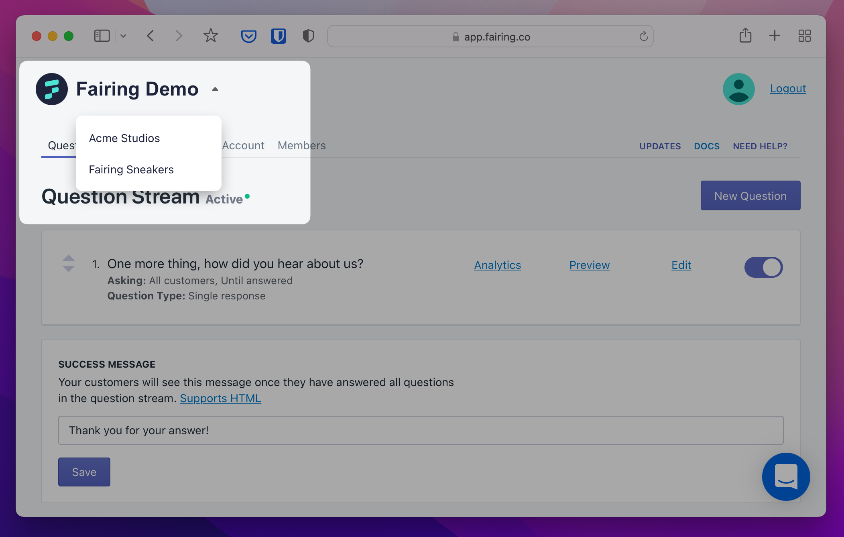
Task: Switch to the Members tab
Action: 301,145
